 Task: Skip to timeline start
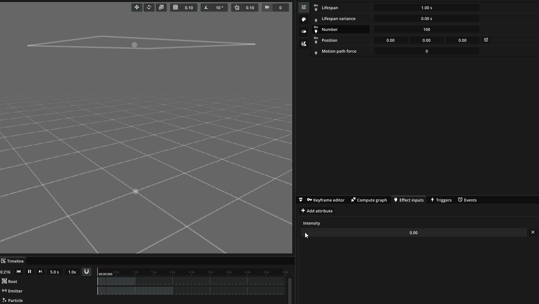(x=19, y=271)
